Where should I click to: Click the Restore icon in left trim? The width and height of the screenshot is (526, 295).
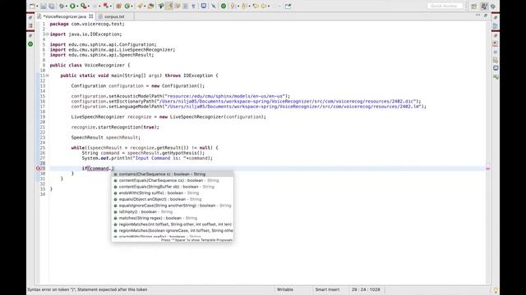click(x=30, y=17)
